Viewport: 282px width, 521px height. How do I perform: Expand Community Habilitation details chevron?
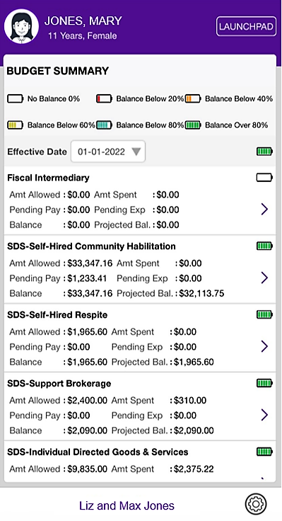click(x=264, y=277)
